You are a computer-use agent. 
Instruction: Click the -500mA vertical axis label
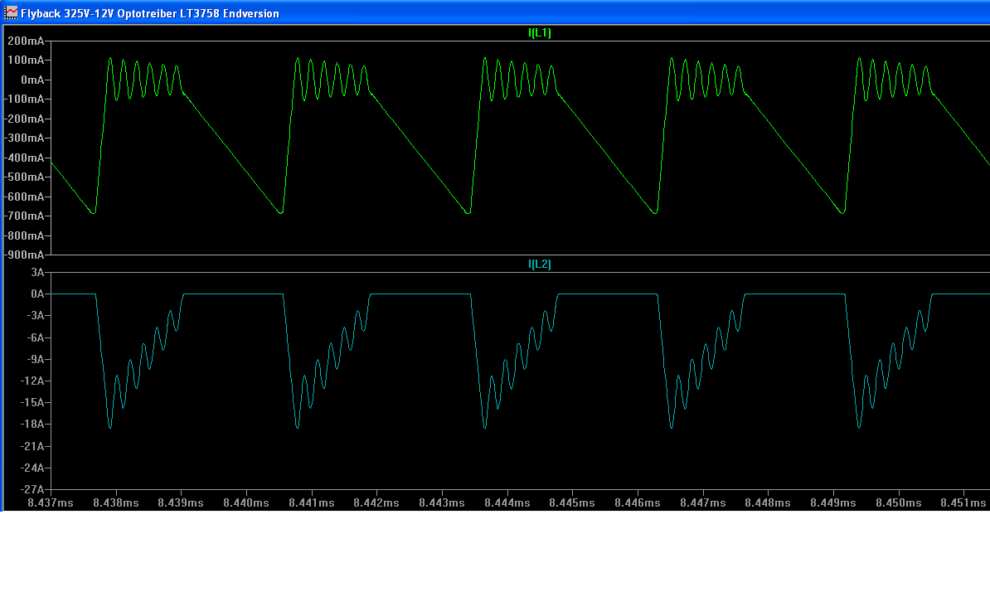click(24, 177)
